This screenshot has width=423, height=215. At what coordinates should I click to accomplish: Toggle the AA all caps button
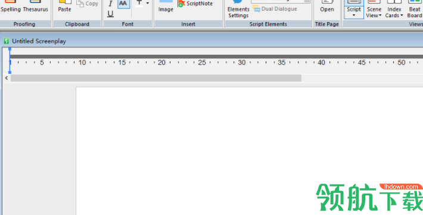[123, 4]
